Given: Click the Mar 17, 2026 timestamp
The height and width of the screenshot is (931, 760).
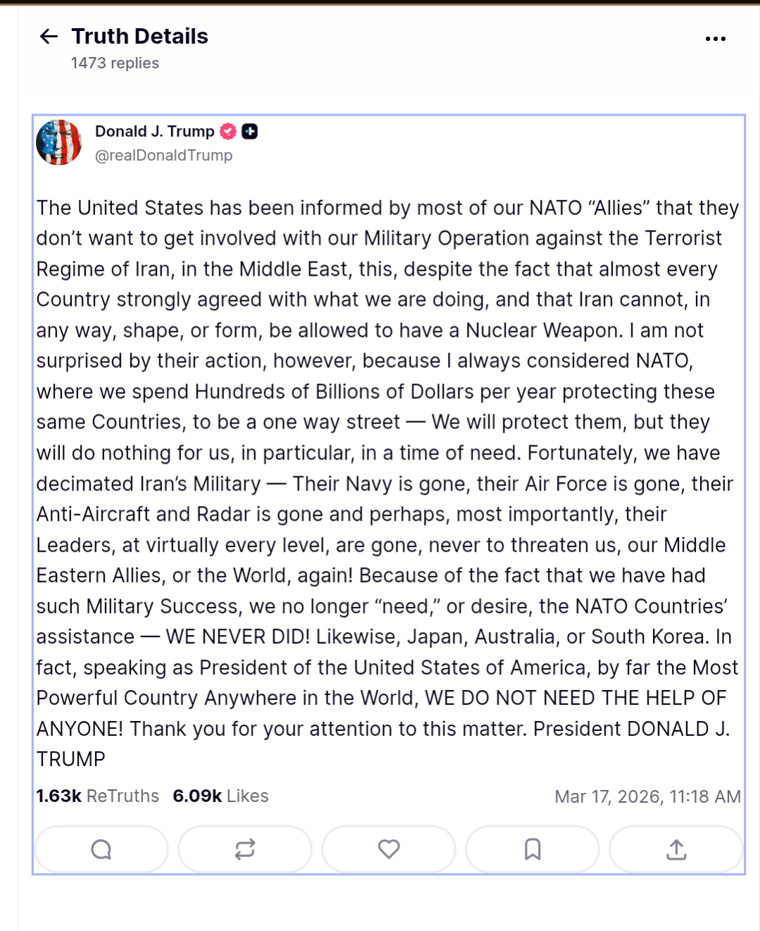Looking at the screenshot, I should pos(647,797).
